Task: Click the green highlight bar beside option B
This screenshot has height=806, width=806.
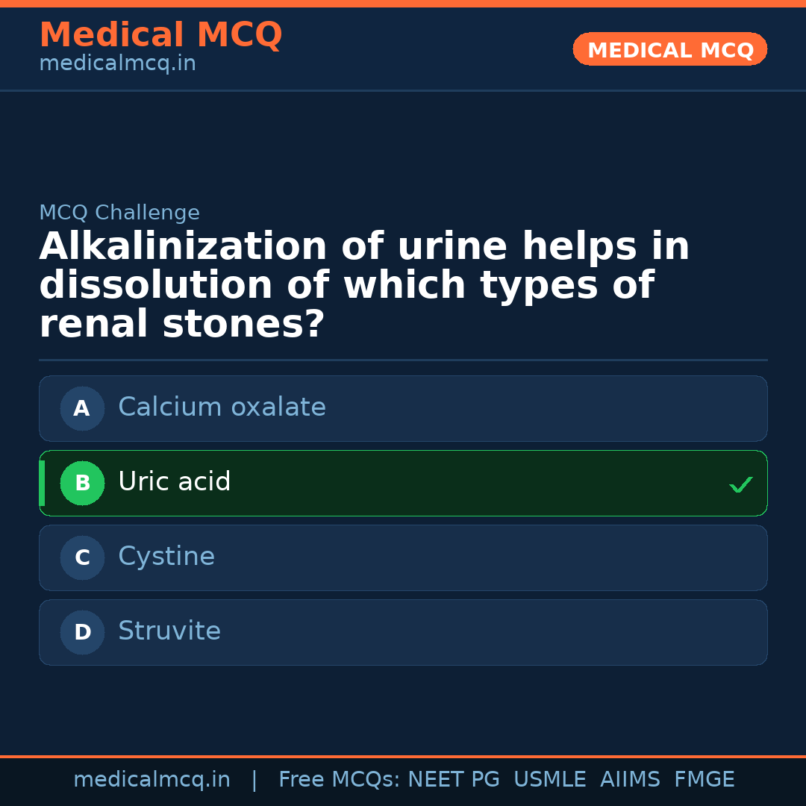Action: (x=42, y=483)
